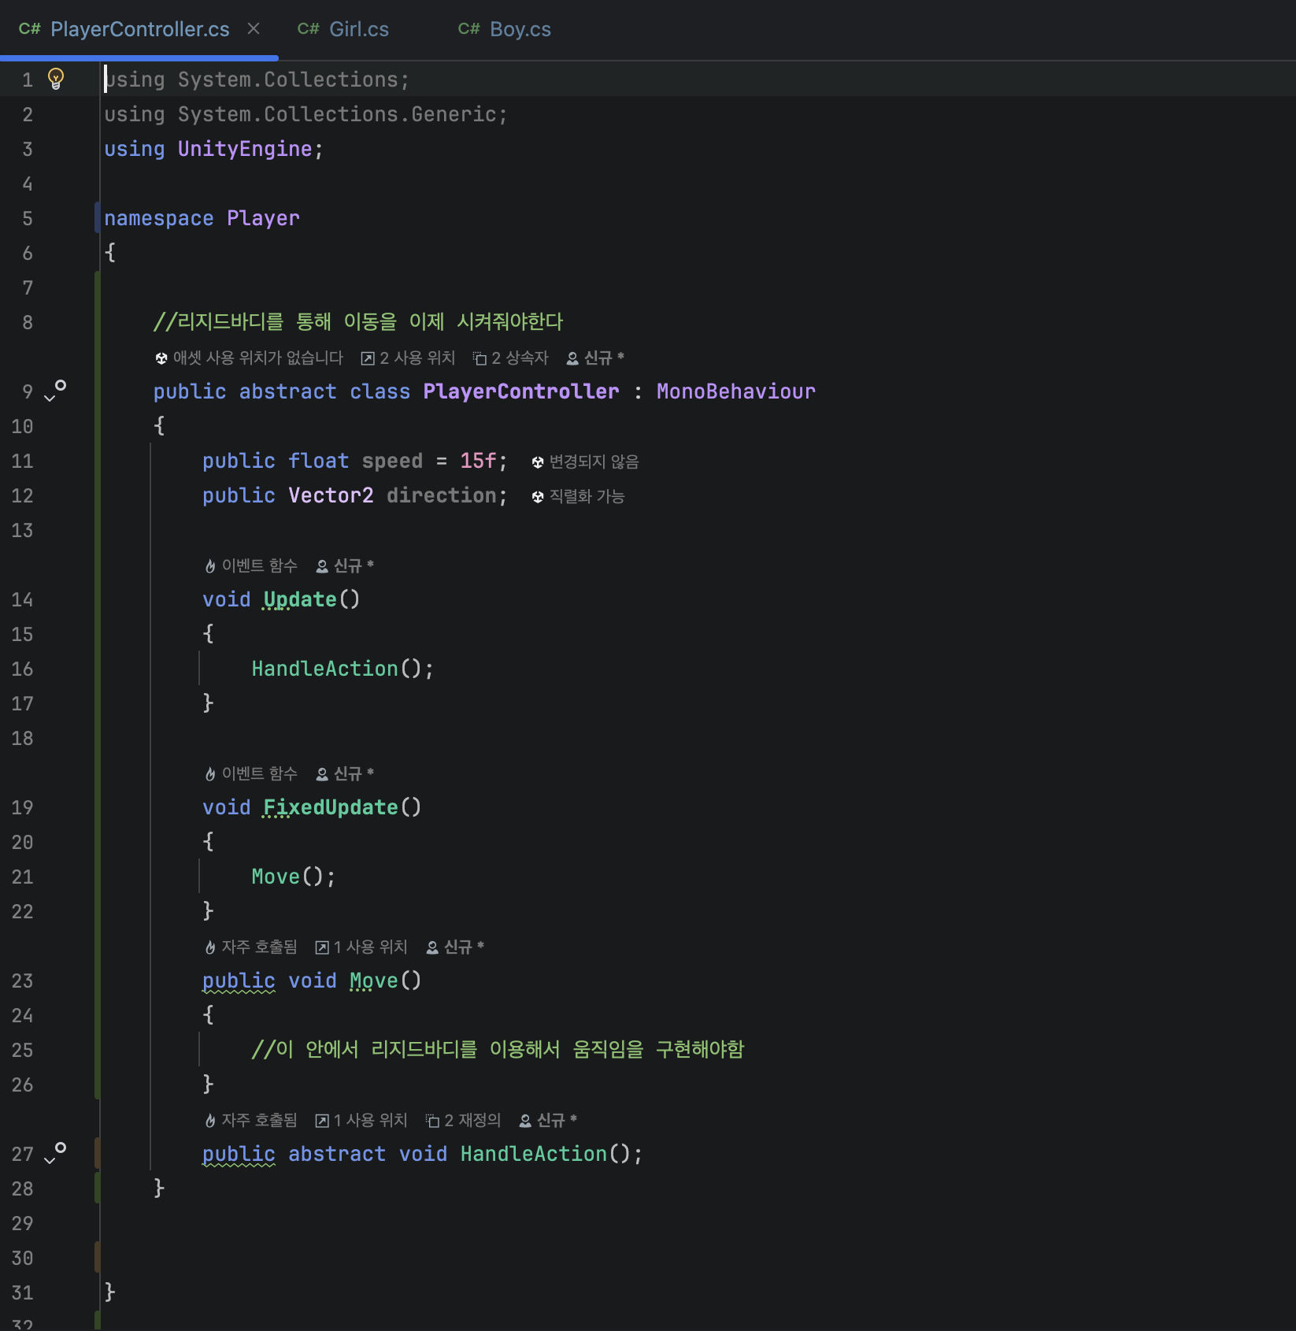Screen dimensions: 1296x1331
Task: Click Vector2 type on line 12
Action: pyautogui.click(x=331, y=495)
